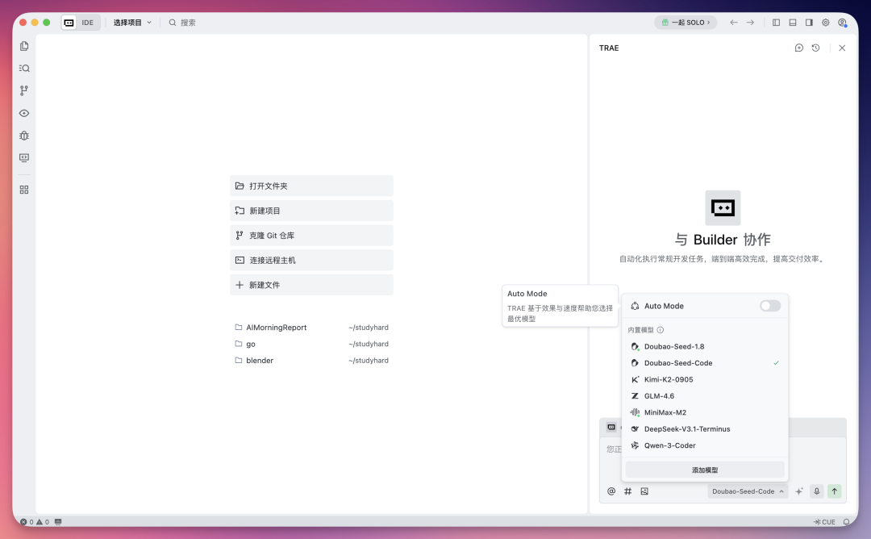Open recent project blender
The height and width of the screenshot is (539, 871).
[x=311, y=361]
